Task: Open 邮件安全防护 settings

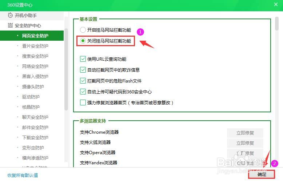Action: (35, 128)
